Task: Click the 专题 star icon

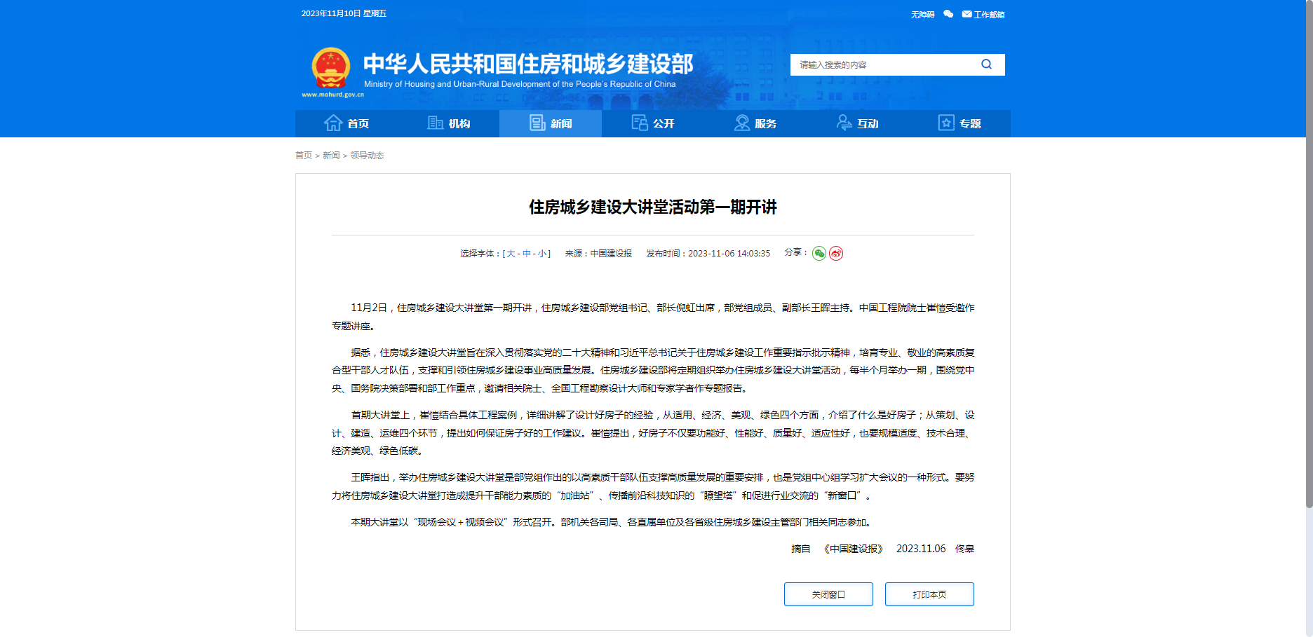Action: pos(946,123)
